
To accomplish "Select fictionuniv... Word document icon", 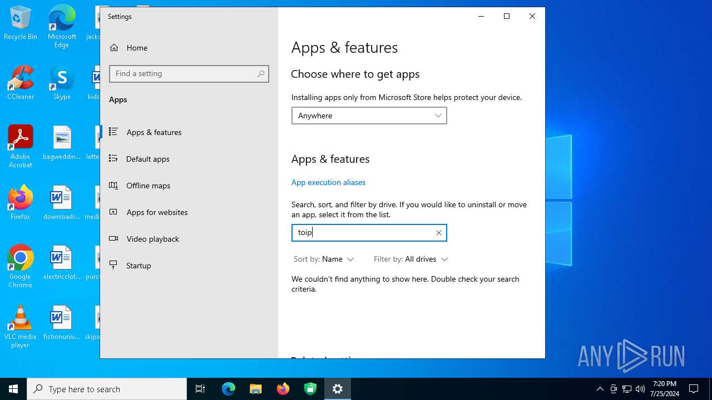I will 62,323.
